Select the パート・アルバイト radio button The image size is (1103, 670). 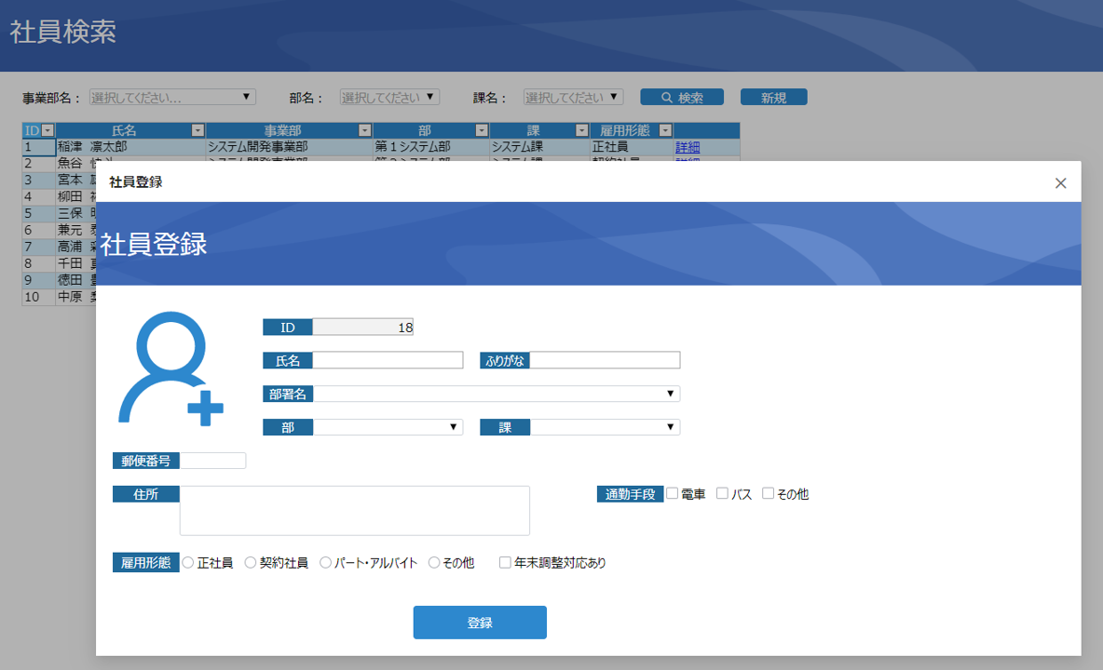click(325, 562)
